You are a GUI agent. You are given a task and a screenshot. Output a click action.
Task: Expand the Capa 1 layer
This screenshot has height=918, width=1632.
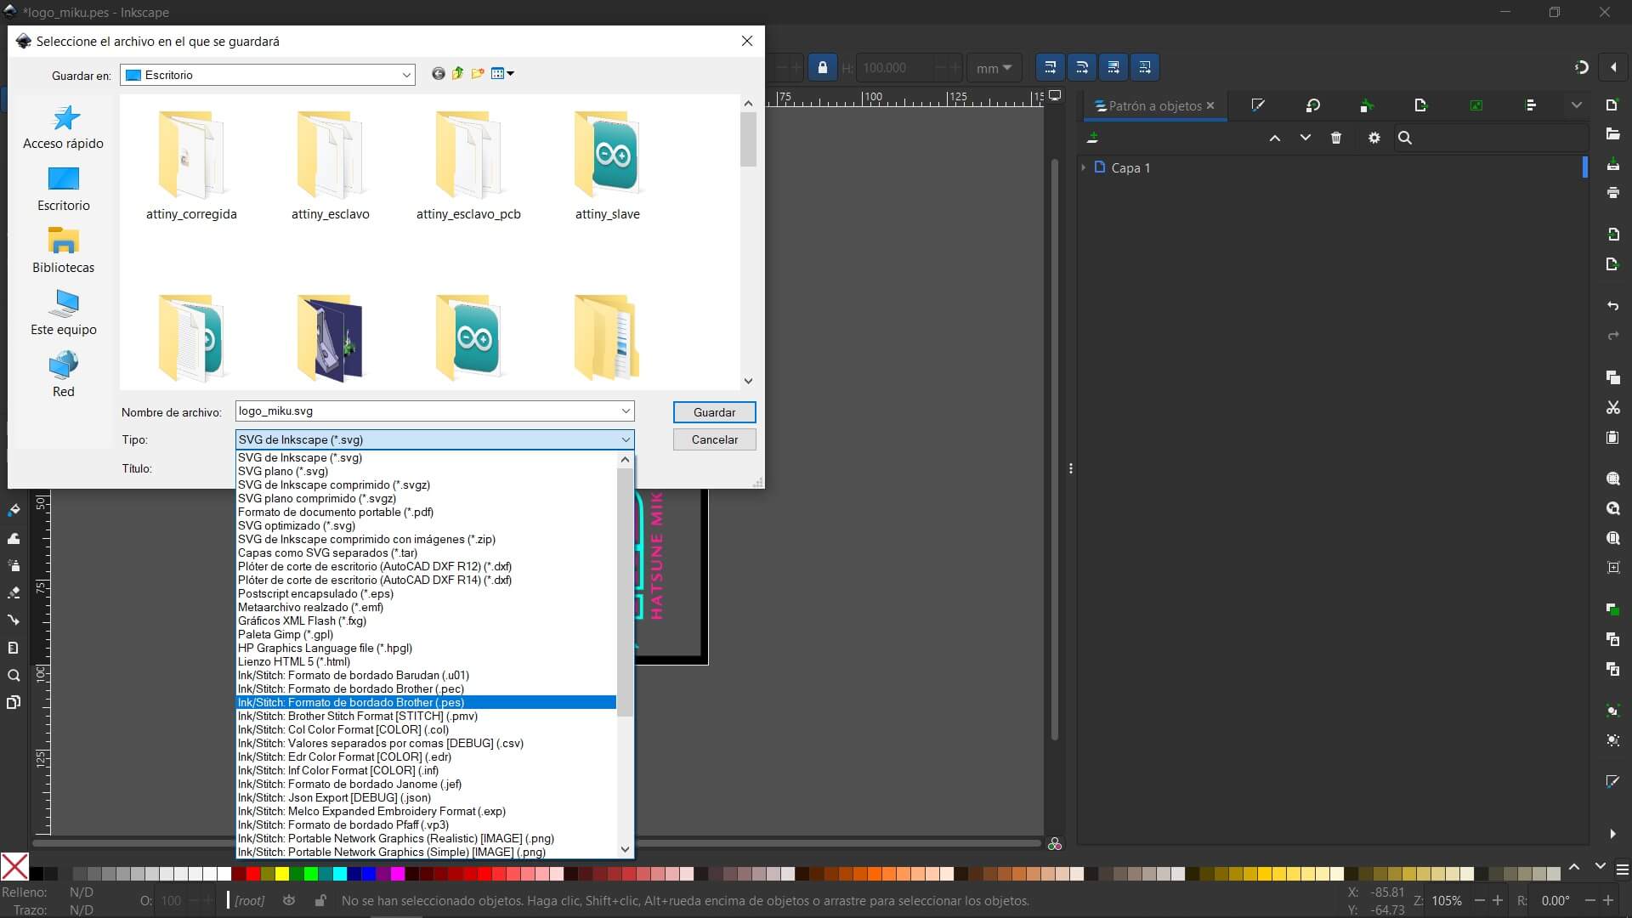pos(1084,167)
